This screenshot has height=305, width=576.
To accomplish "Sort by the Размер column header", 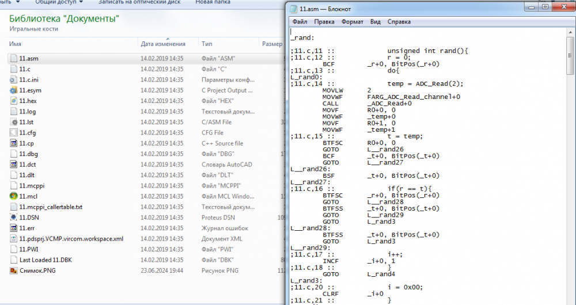I will (x=272, y=44).
